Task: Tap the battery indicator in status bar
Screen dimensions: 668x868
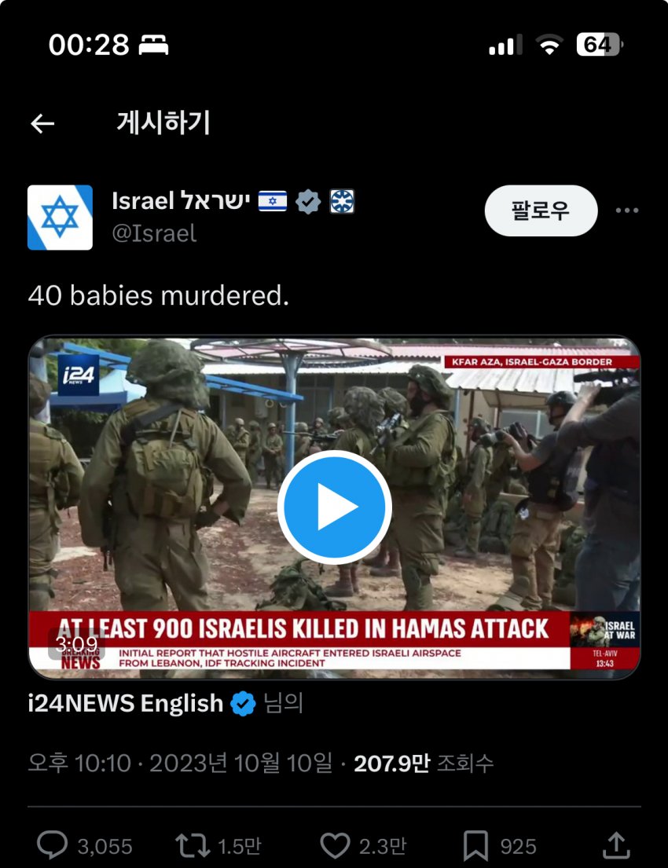Action: click(x=600, y=44)
